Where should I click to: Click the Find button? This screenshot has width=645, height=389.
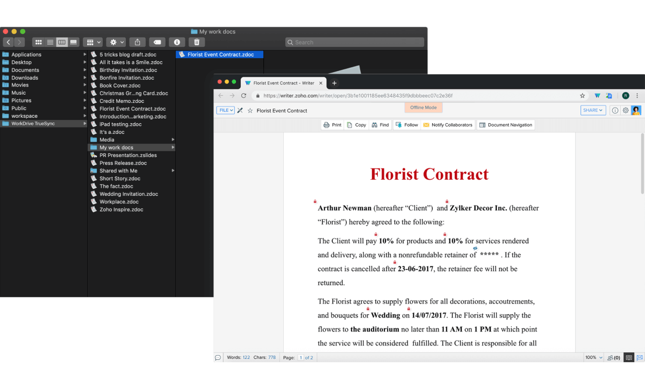coord(379,125)
